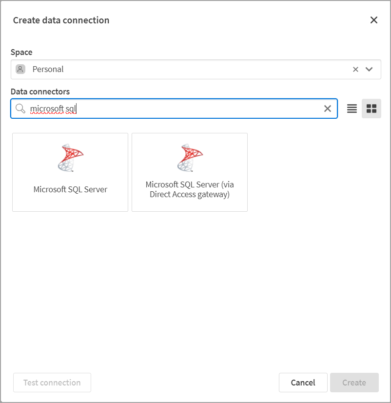The height and width of the screenshot is (403, 391).
Task: Switch to grid view of data connectors
Action: tap(371, 109)
